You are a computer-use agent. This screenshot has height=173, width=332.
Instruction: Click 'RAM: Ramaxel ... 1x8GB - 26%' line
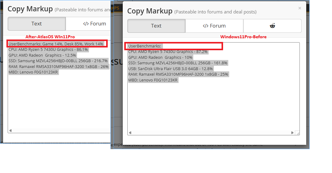pos(58,66)
